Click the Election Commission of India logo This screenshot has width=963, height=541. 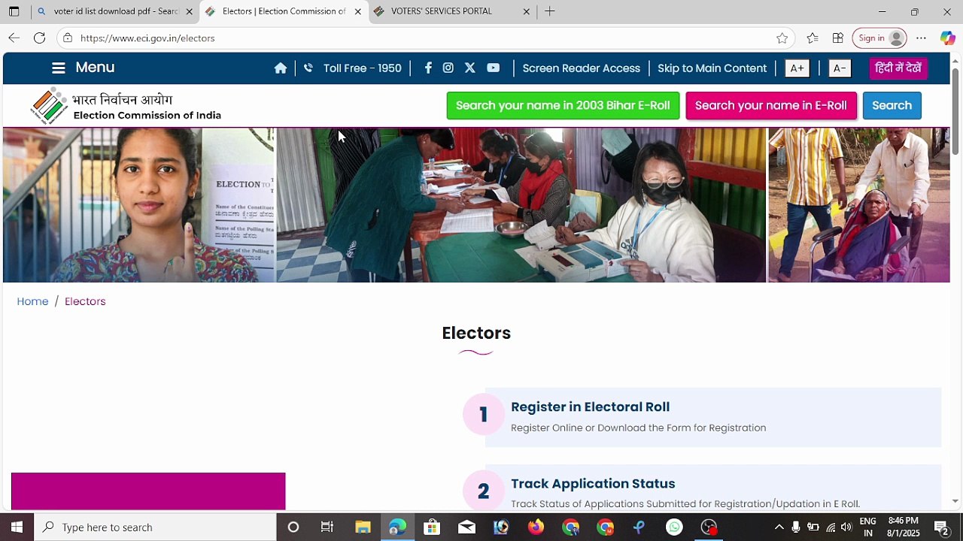click(x=126, y=106)
